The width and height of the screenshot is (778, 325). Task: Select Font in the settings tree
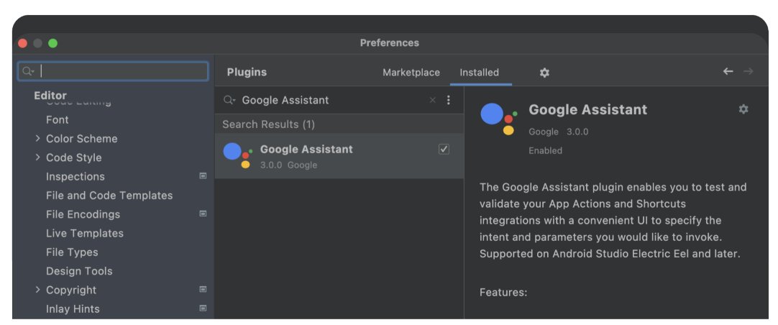[57, 119]
